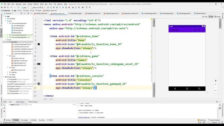Click the home gutter icon on line 7
Image resolution: width=224 pixels, height=126 pixels.
(x=39, y=44)
